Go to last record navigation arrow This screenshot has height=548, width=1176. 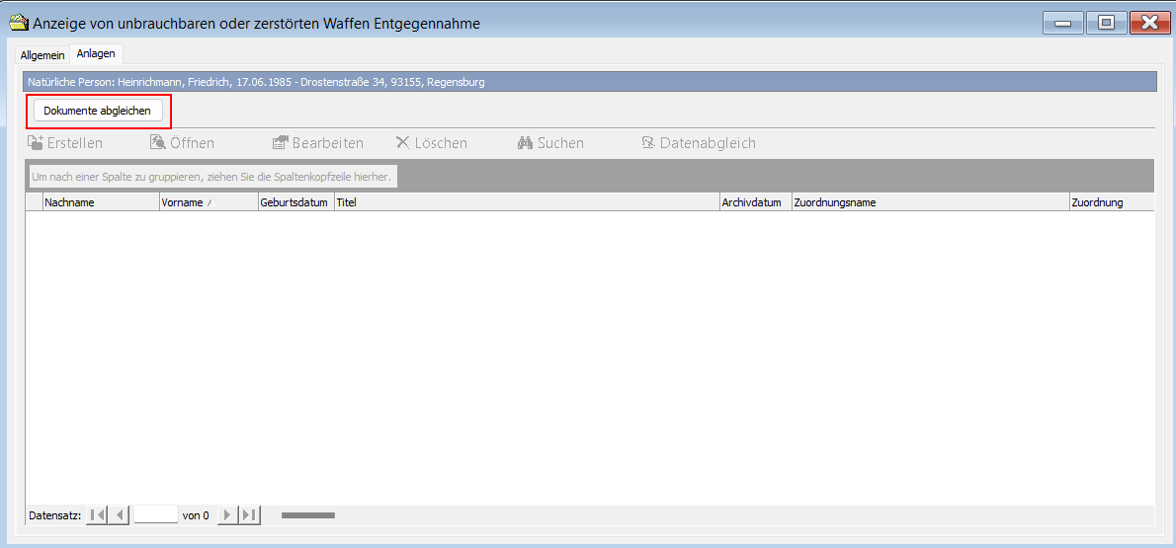pos(250,514)
